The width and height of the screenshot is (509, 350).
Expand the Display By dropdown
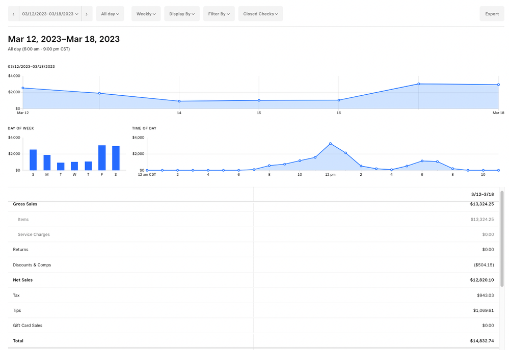[x=181, y=14]
